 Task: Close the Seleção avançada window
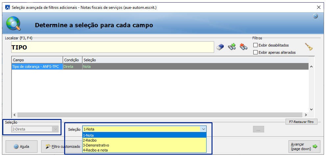318,7
